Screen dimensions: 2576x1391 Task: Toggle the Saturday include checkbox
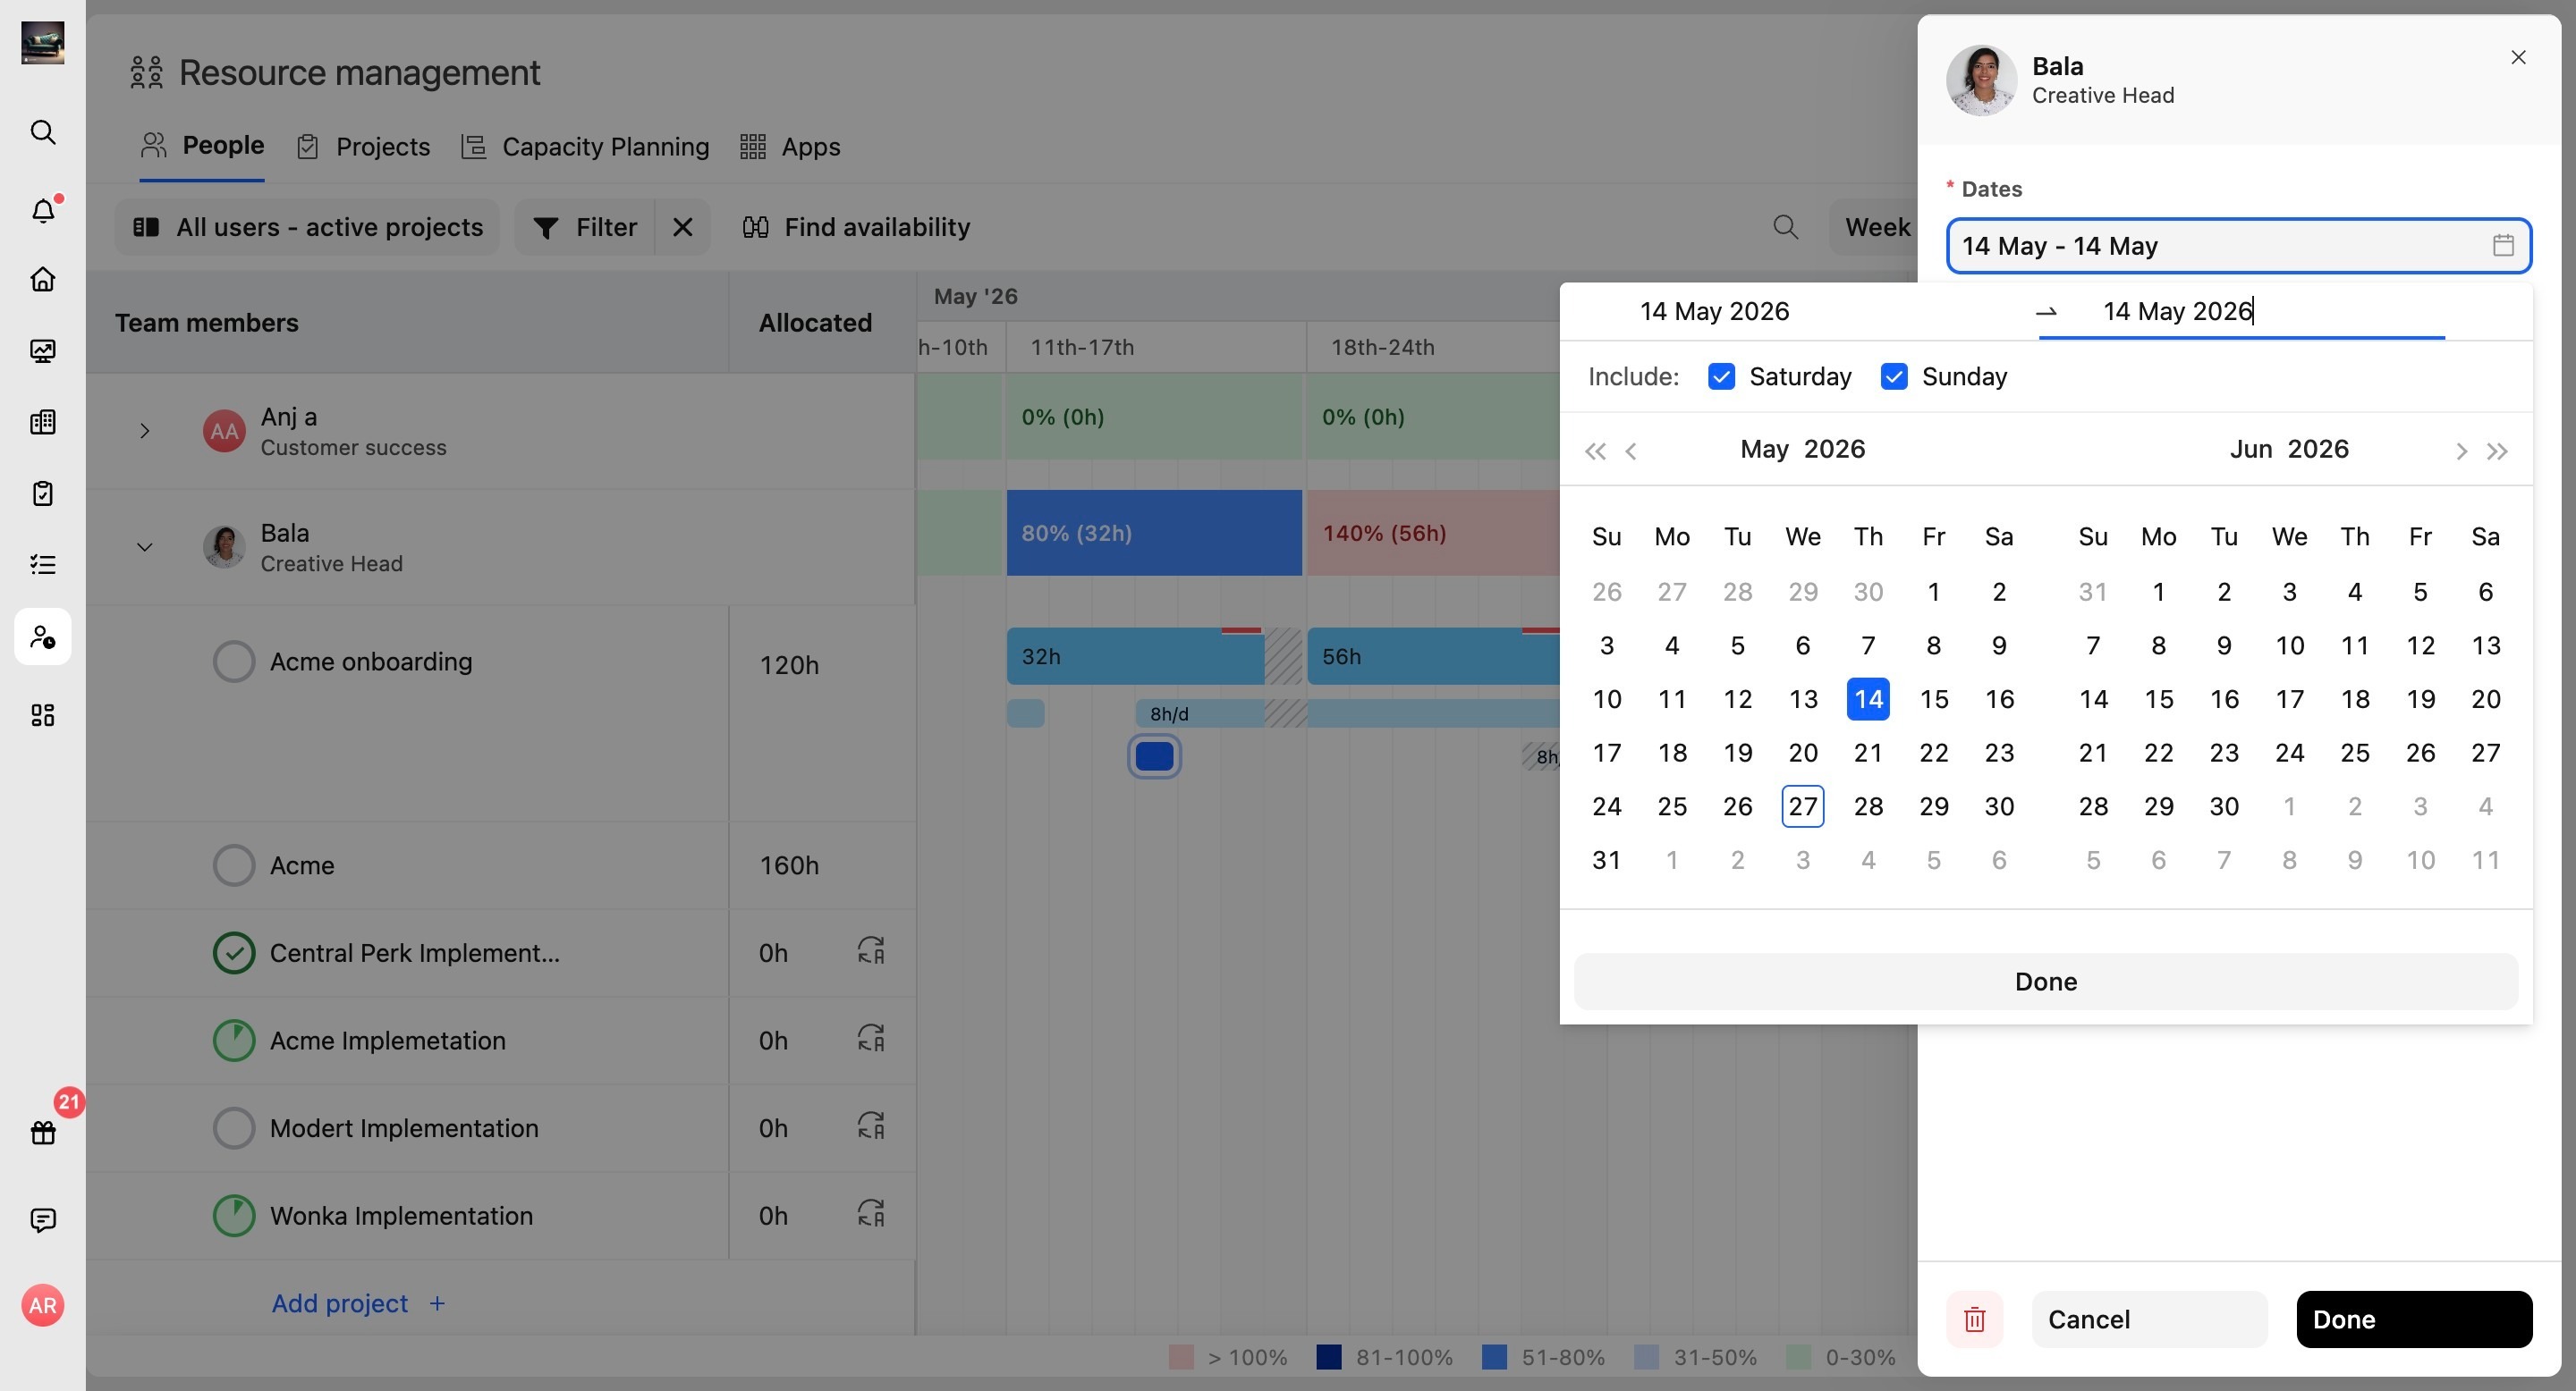point(1721,376)
